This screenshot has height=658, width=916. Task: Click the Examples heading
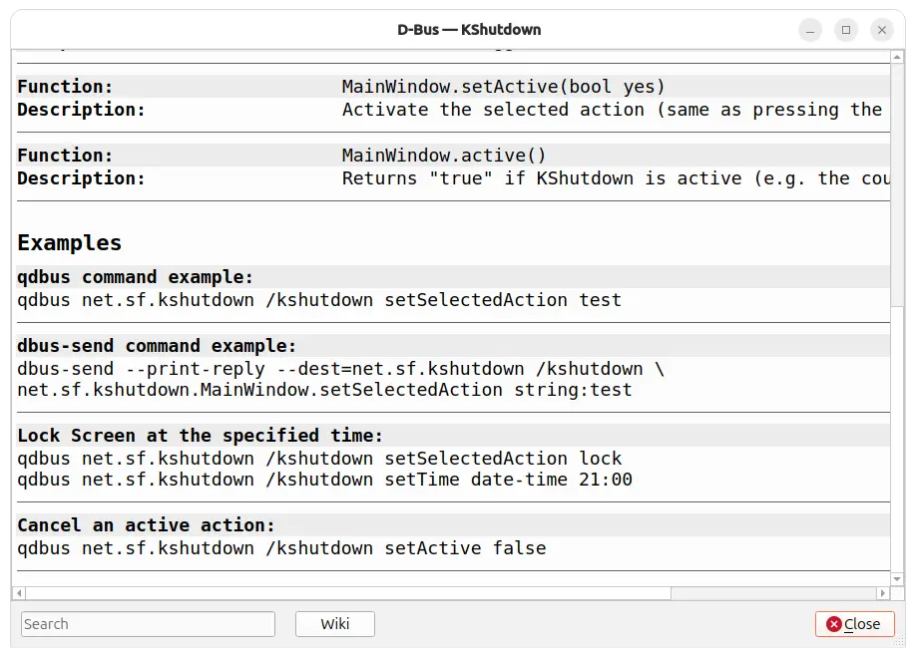point(70,243)
